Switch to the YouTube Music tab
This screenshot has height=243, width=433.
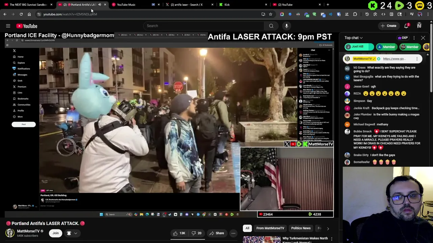pos(126,5)
